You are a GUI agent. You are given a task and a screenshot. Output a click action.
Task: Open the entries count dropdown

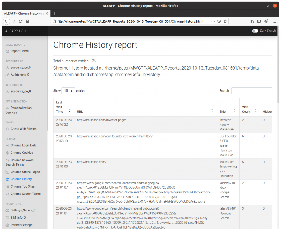coord(68,91)
